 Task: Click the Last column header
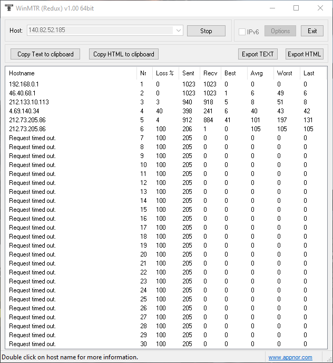point(313,73)
